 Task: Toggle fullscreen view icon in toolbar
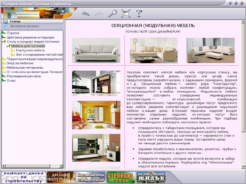(x=126, y=13)
